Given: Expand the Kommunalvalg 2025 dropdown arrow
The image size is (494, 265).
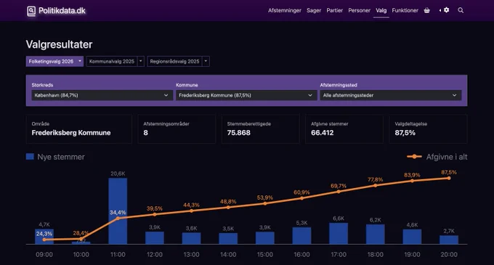Looking at the screenshot, I should pyautogui.click(x=141, y=62).
